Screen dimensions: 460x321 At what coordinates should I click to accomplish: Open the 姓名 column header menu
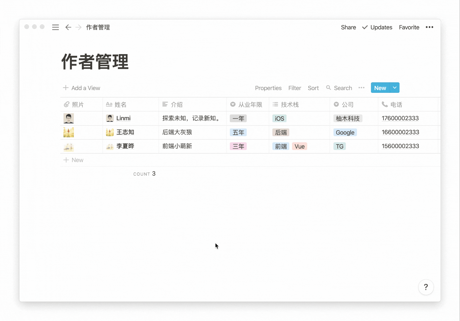tap(130, 104)
